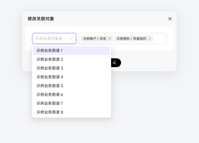Viewport: 199px width, 143px height.
Task: Pick 示例业务图谱 4 in dropdown
Action: pyautogui.click(x=72, y=77)
